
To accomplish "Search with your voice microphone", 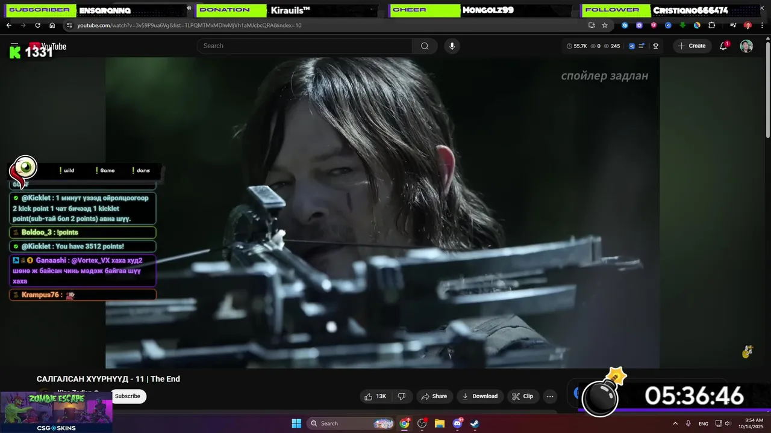I will click(452, 46).
